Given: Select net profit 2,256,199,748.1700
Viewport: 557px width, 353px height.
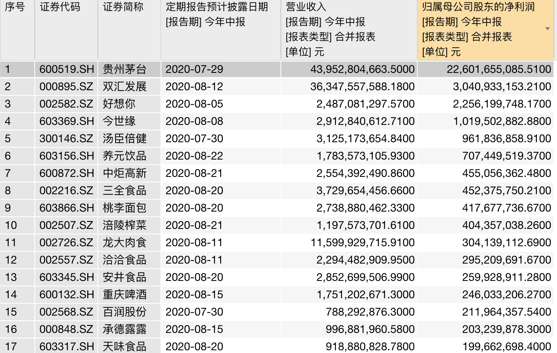Looking at the screenshot, I should point(502,104).
